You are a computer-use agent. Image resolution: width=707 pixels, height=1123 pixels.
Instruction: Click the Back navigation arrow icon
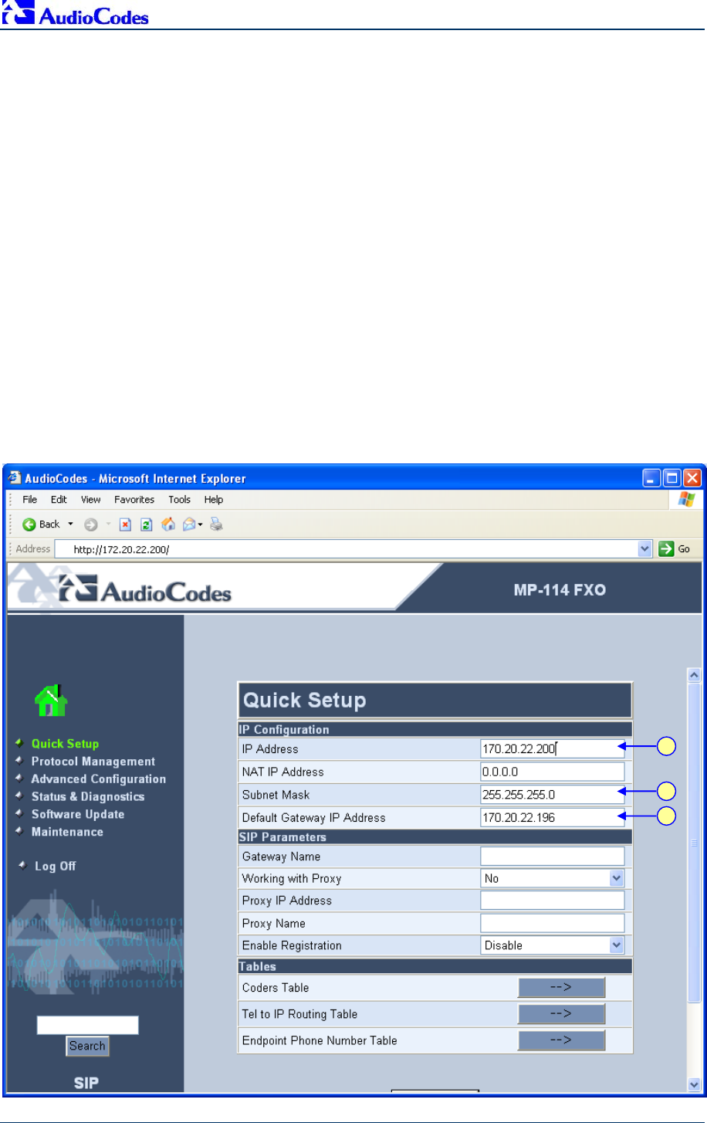click(x=29, y=524)
